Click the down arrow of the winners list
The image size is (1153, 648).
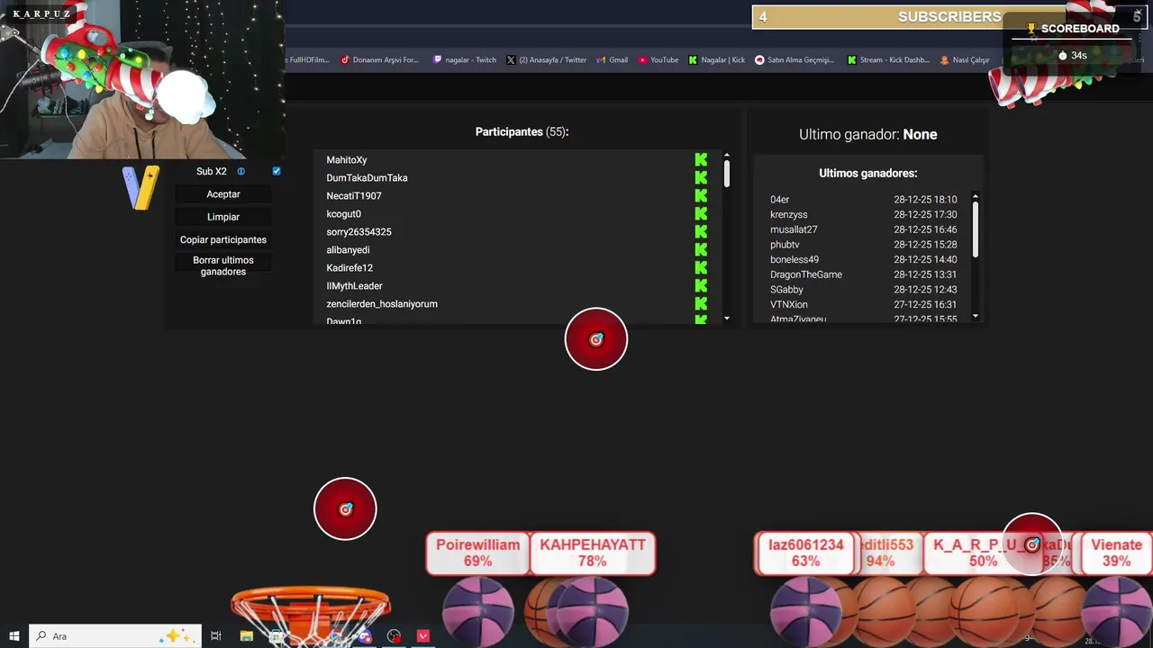[975, 316]
